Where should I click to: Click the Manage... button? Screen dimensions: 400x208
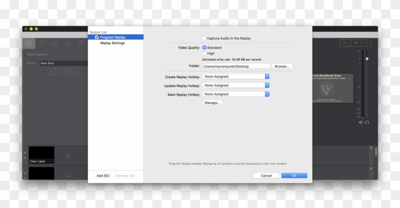point(212,103)
